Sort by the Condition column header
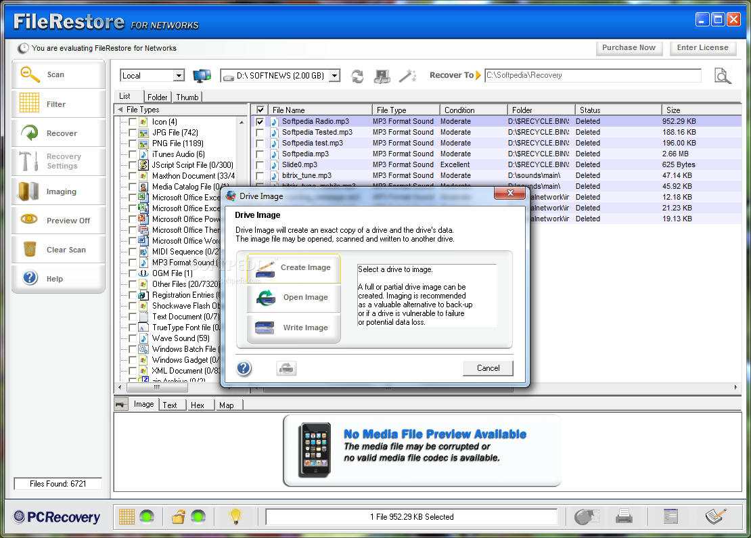This screenshot has width=751, height=538. (473, 110)
